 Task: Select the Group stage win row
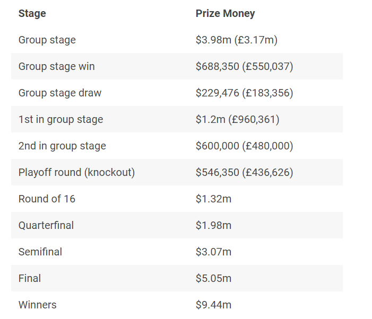click(x=177, y=66)
